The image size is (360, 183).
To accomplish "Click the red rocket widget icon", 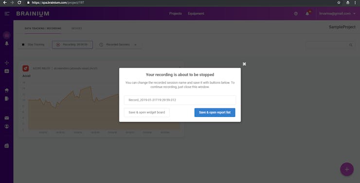I will point(25,68).
